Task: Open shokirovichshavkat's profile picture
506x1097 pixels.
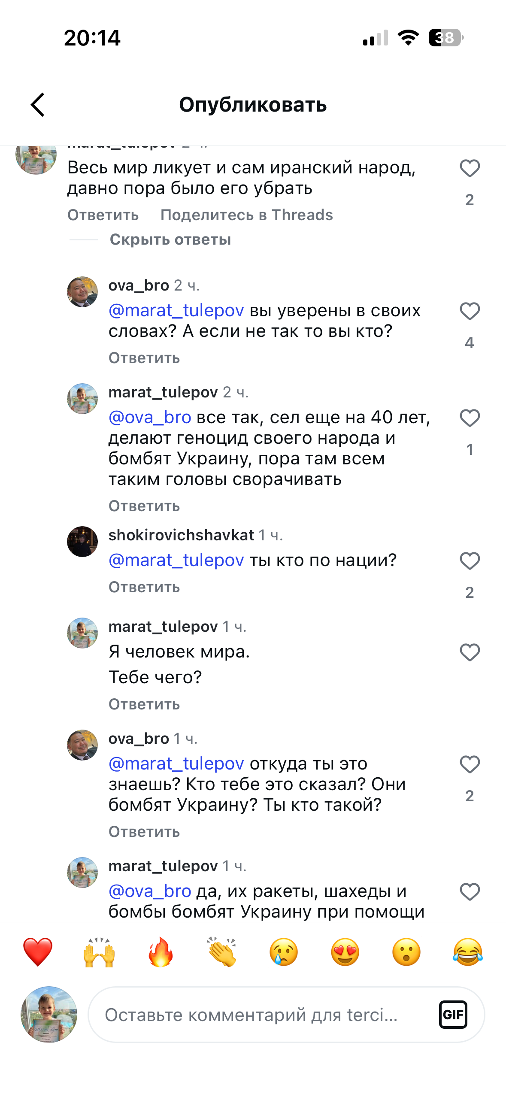Action: coord(82,542)
